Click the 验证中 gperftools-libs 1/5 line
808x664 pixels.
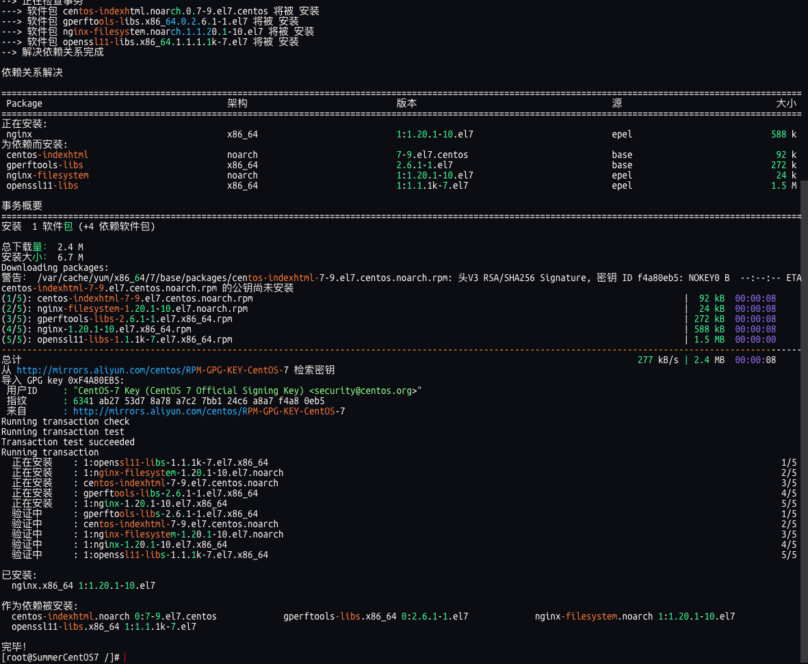[404, 514]
